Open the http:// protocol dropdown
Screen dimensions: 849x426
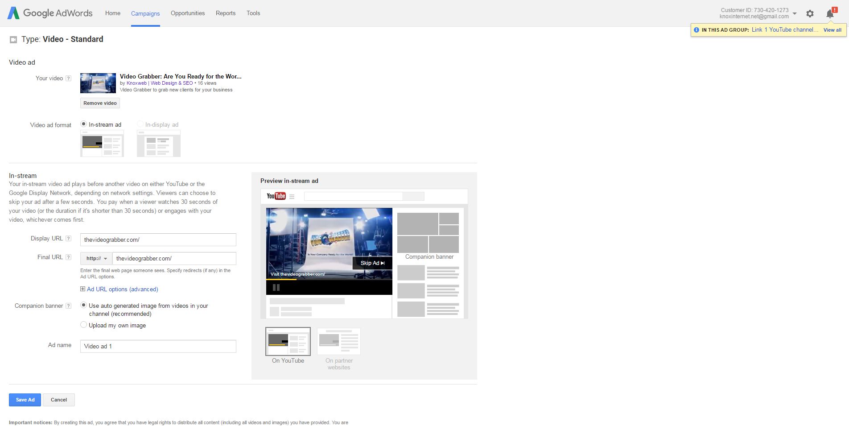tap(96, 259)
